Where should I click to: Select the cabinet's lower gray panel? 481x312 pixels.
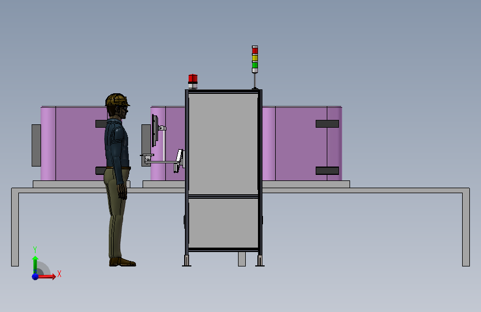(x=224, y=223)
